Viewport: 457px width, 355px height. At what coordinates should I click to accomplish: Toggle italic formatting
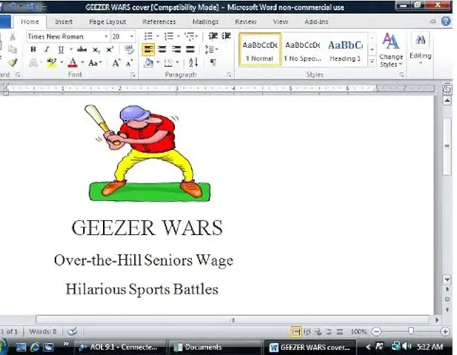point(47,50)
